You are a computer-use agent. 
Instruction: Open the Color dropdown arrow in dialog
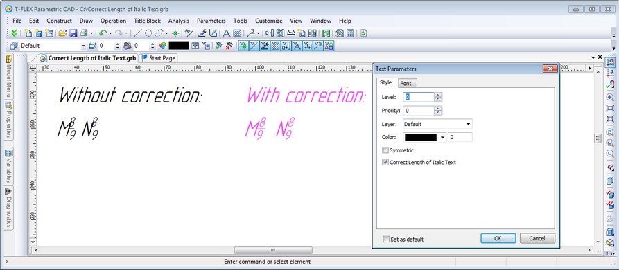point(442,137)
